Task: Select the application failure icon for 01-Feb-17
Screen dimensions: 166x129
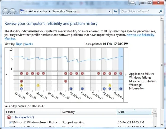Action: [71, 73]
